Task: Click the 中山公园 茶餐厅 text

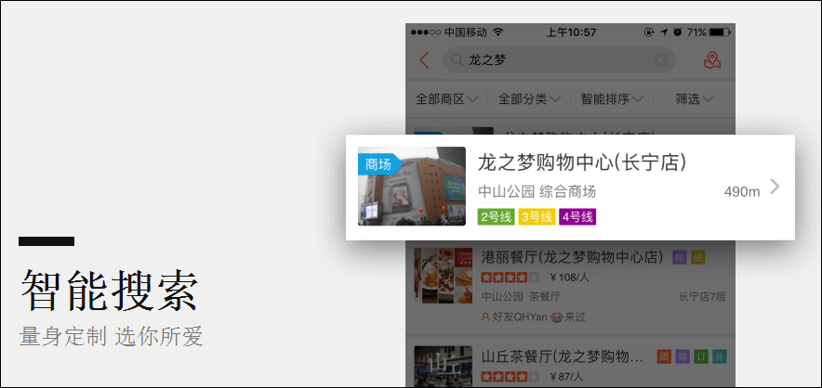Action: [521, 297]
